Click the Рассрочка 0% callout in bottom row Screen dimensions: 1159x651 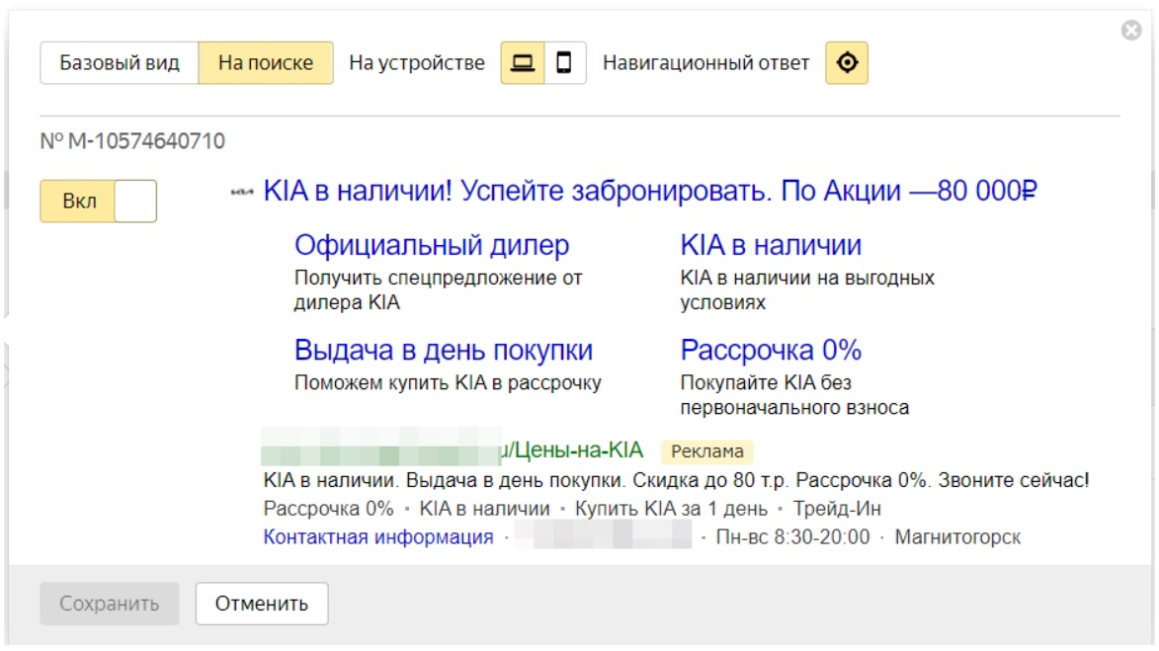328,509
